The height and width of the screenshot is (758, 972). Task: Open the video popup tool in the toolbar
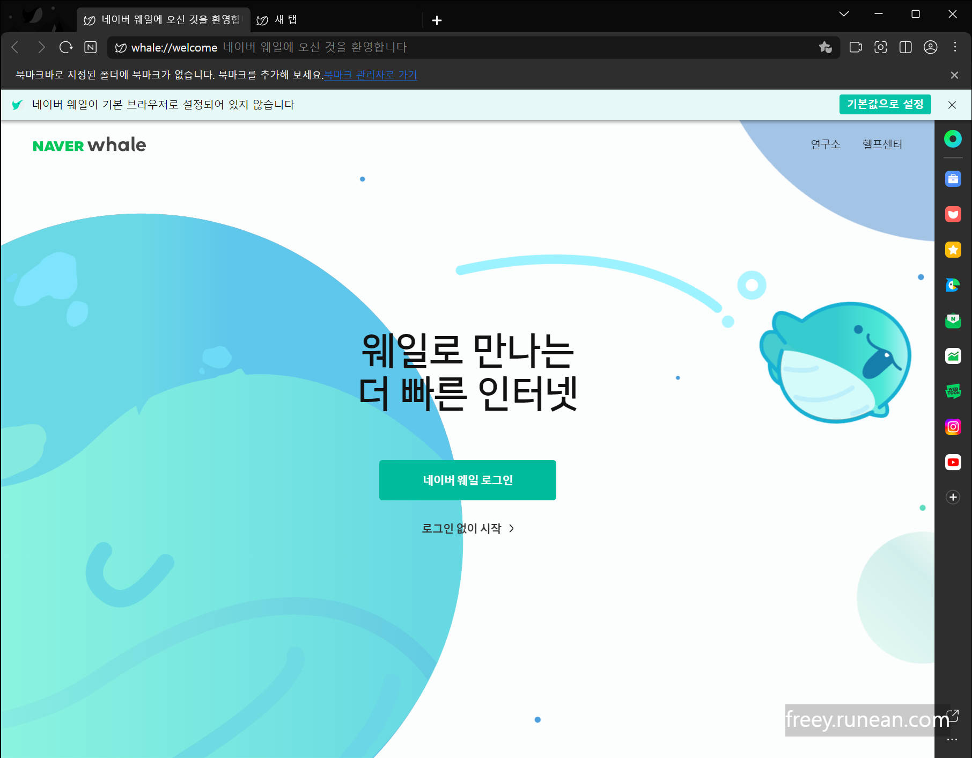[x=855, y=47]
